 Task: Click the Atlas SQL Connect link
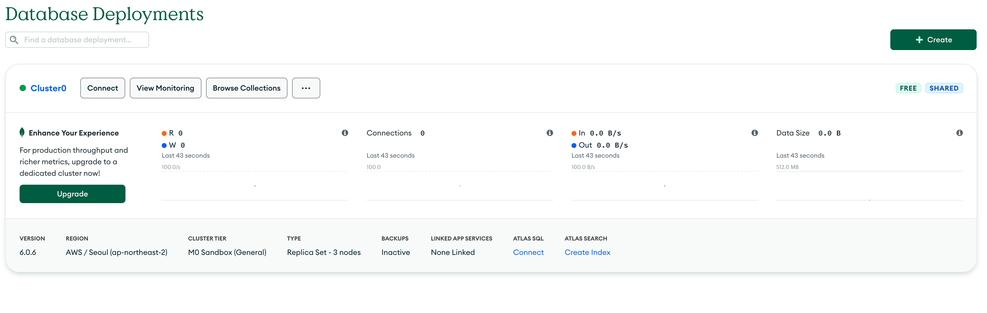528,252
